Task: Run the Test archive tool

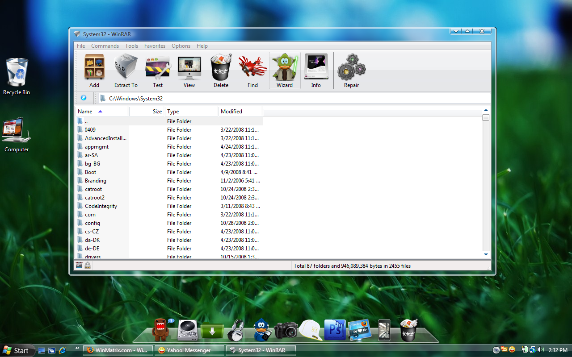Action: [158, 71]
